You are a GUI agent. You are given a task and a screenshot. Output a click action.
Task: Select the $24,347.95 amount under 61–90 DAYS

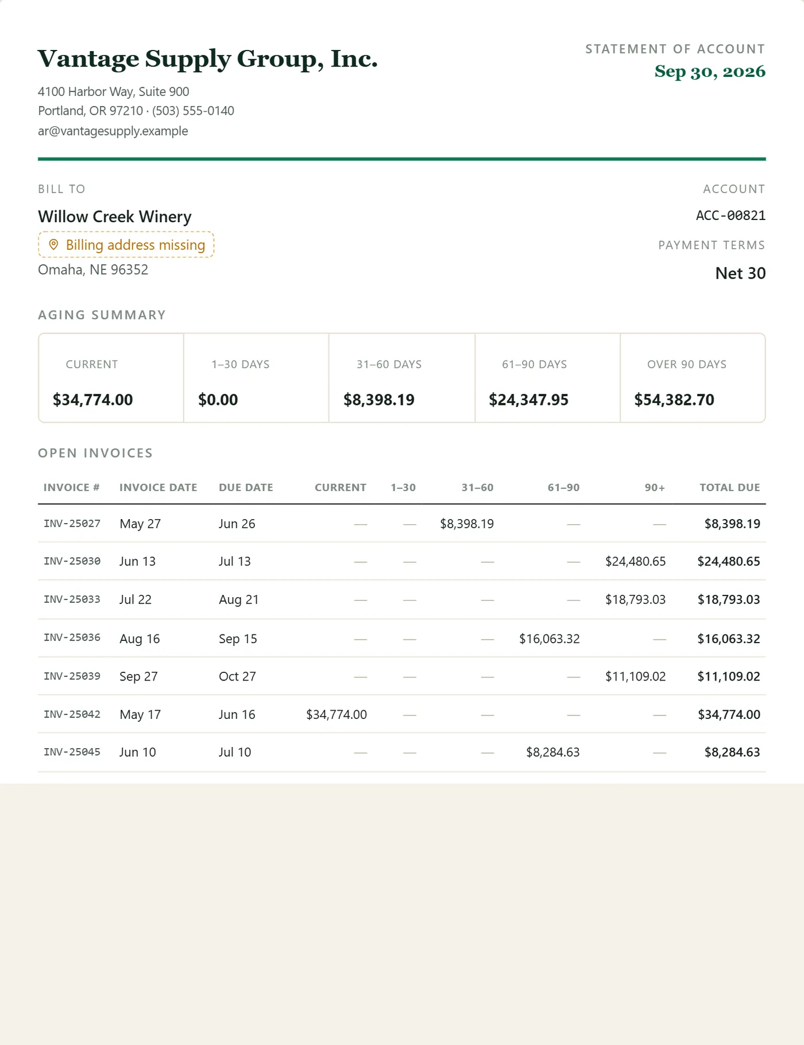pyautogui.click(x=528, y=400)
